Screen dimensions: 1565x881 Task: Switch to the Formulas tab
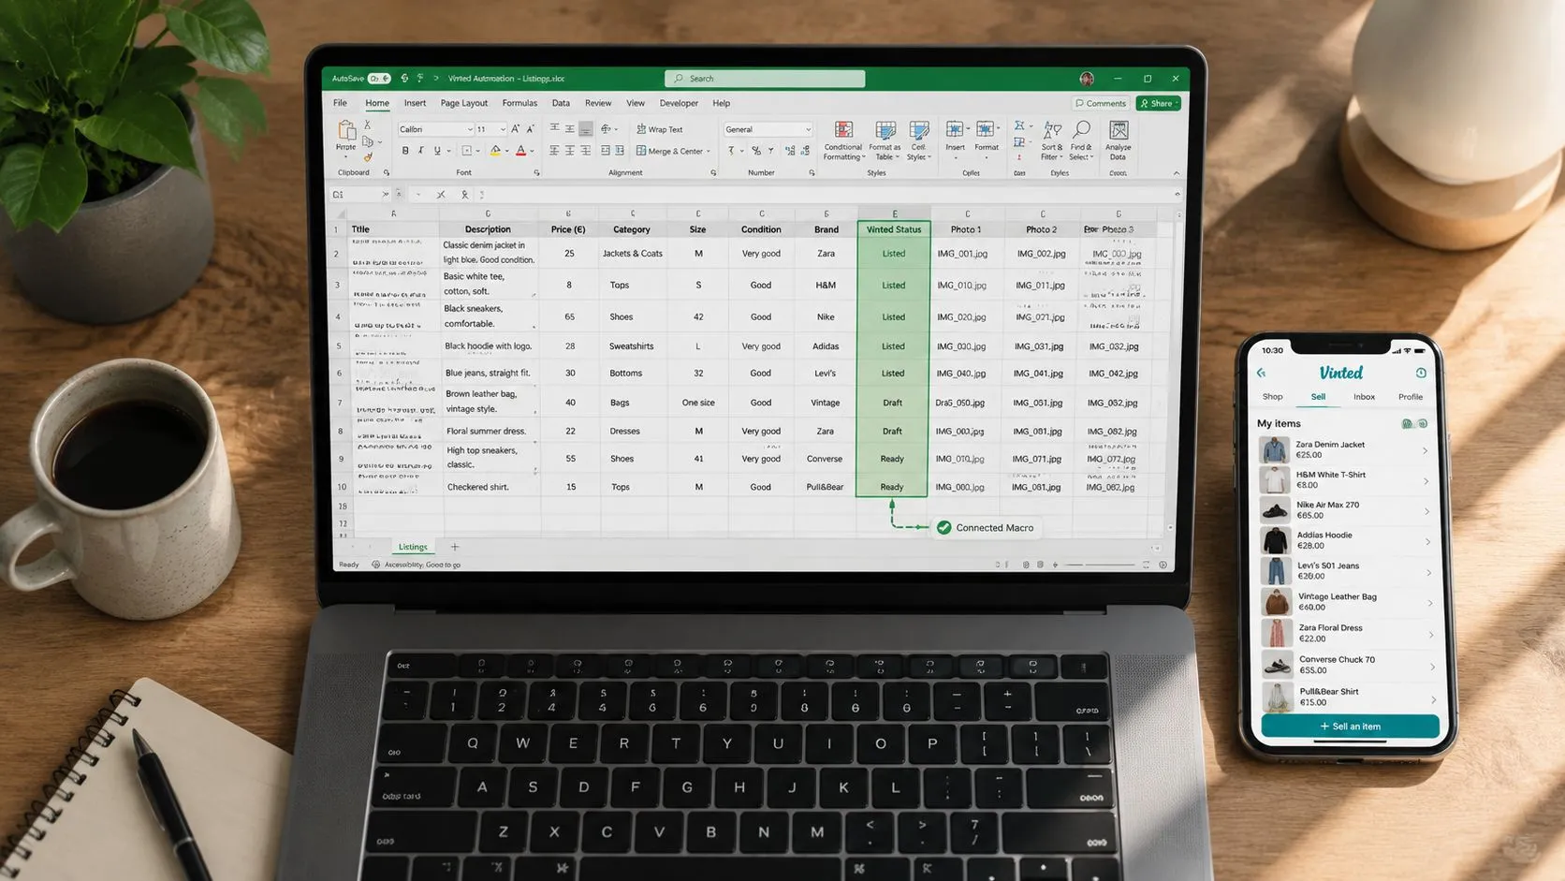pos(519,103)
